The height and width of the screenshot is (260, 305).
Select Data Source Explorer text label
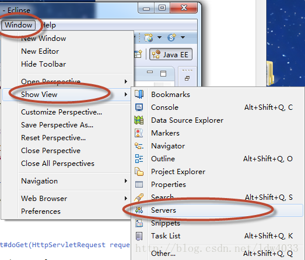point(187,120)
